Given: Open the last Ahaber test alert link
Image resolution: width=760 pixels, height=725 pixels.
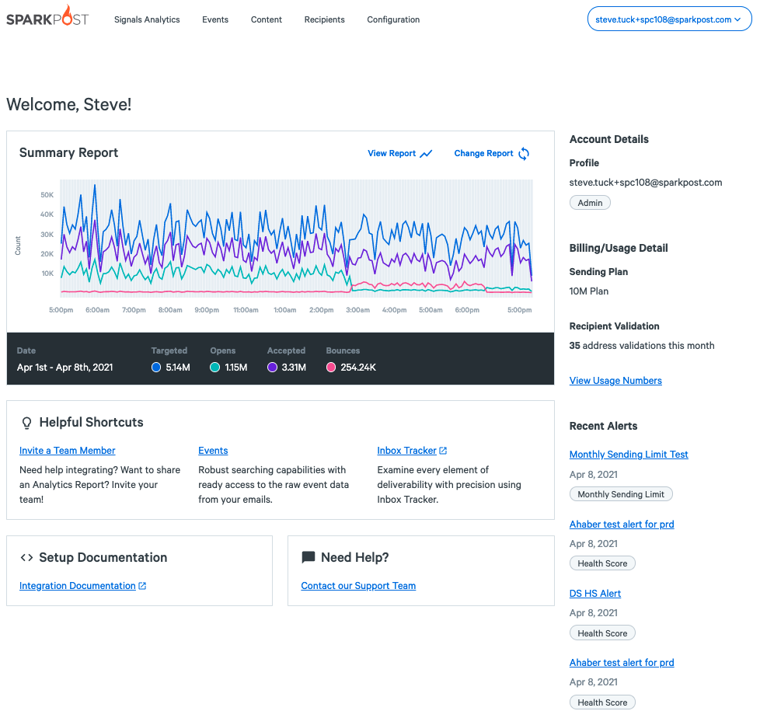Looking at the screenshot, I should [x=622, y=663].
